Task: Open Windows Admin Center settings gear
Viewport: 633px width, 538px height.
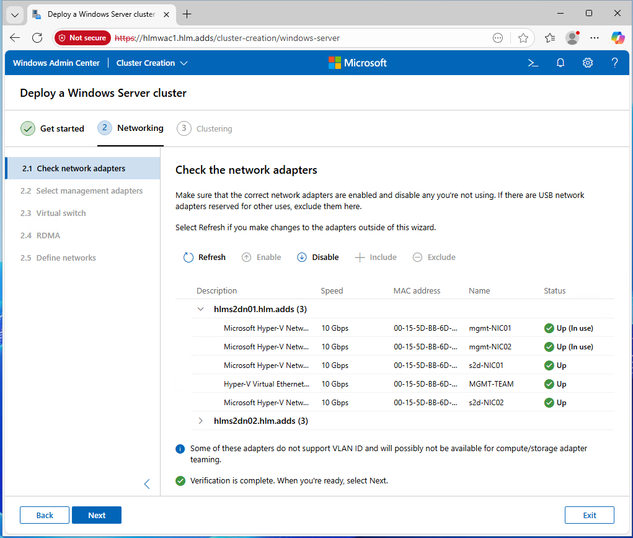Action: coord(588,63)
